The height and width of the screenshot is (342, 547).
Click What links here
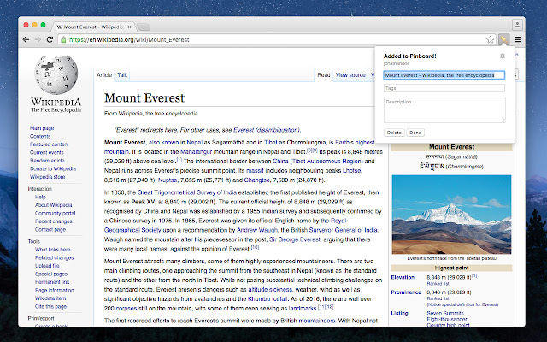pos(53,250)
